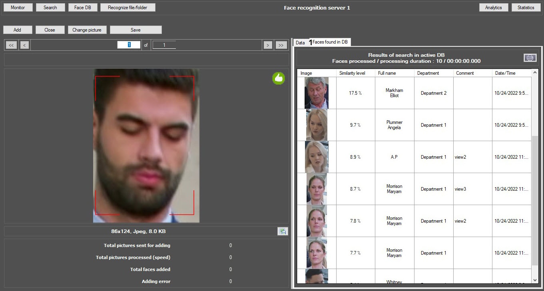Open the Face DB section
544x291 pixels.
point(82,8)
